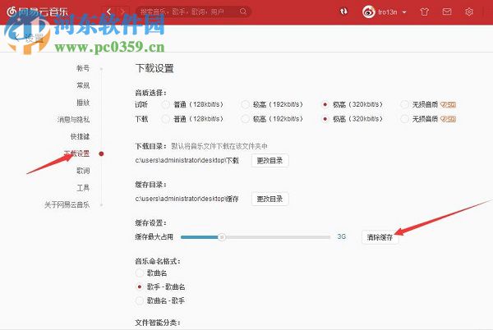Open the 帐号 settings section
This screenshot has width=493, height=330.
pos(83,68)
